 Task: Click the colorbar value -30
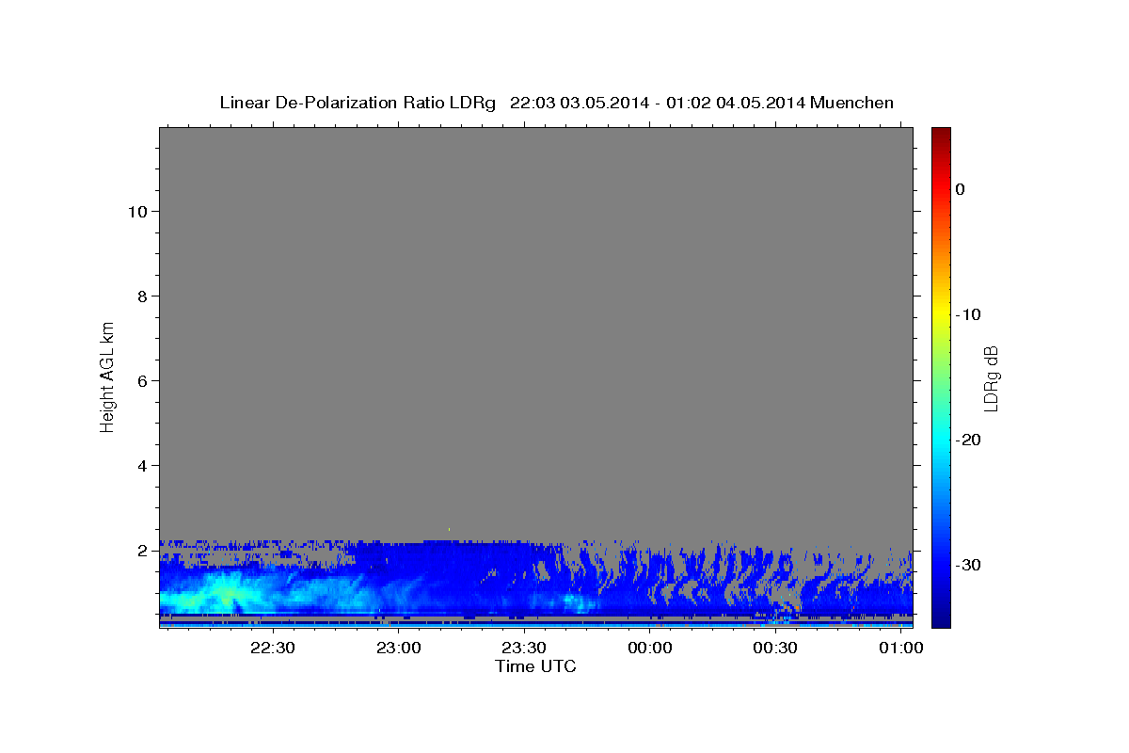968,565
